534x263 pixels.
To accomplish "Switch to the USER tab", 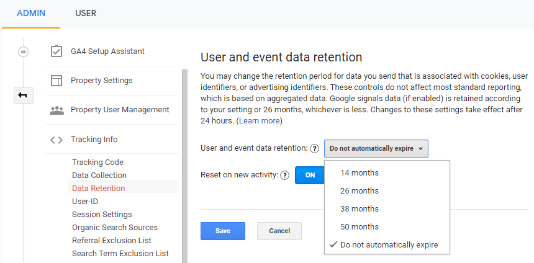I will 86,13.
